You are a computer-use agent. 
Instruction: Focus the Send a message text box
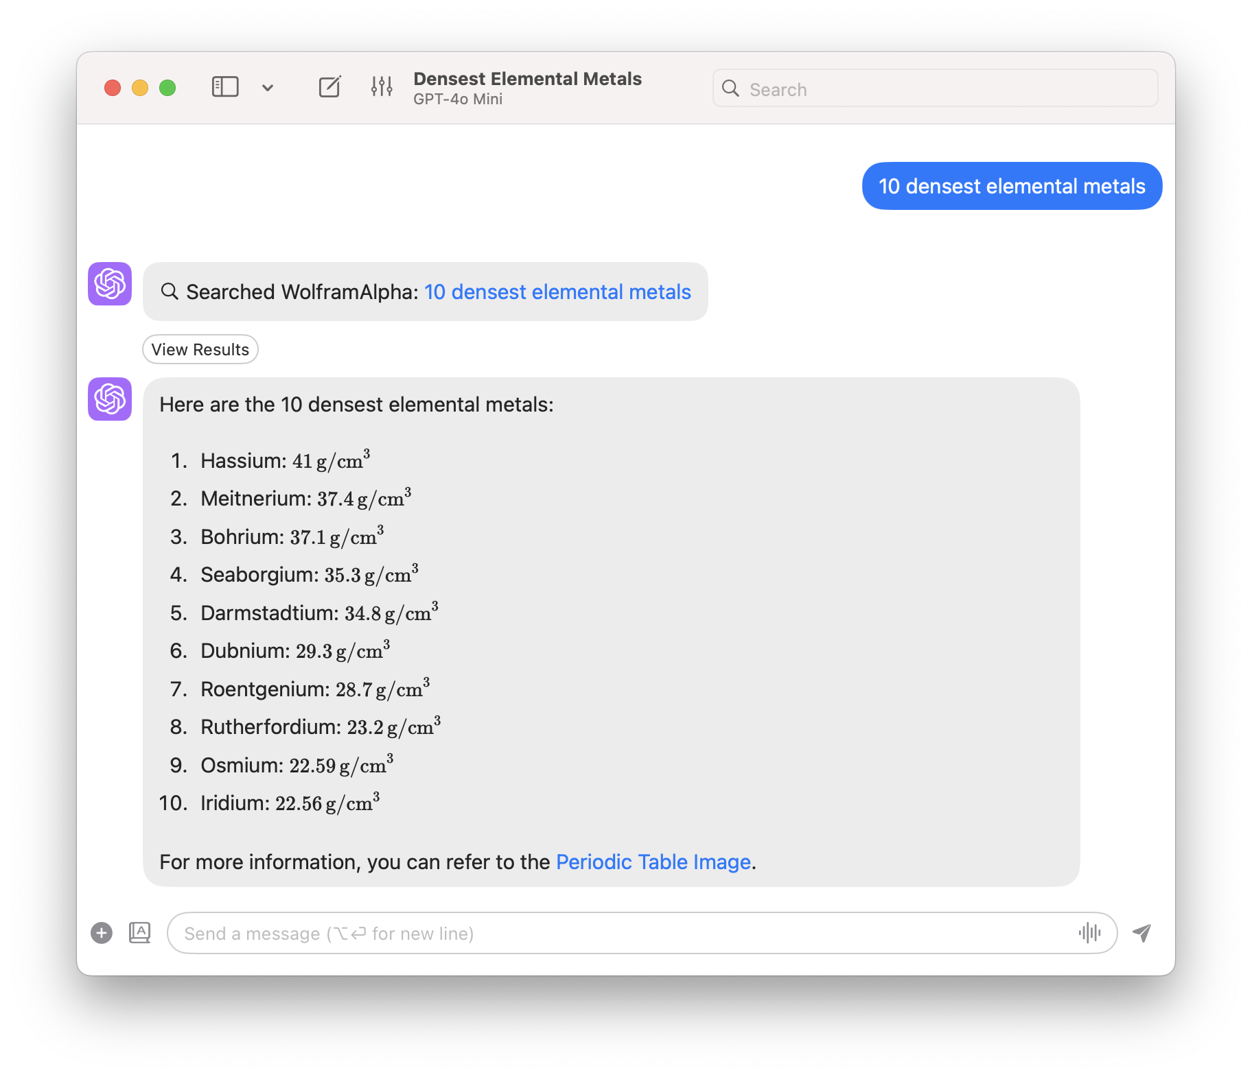[x=618, y=933]
